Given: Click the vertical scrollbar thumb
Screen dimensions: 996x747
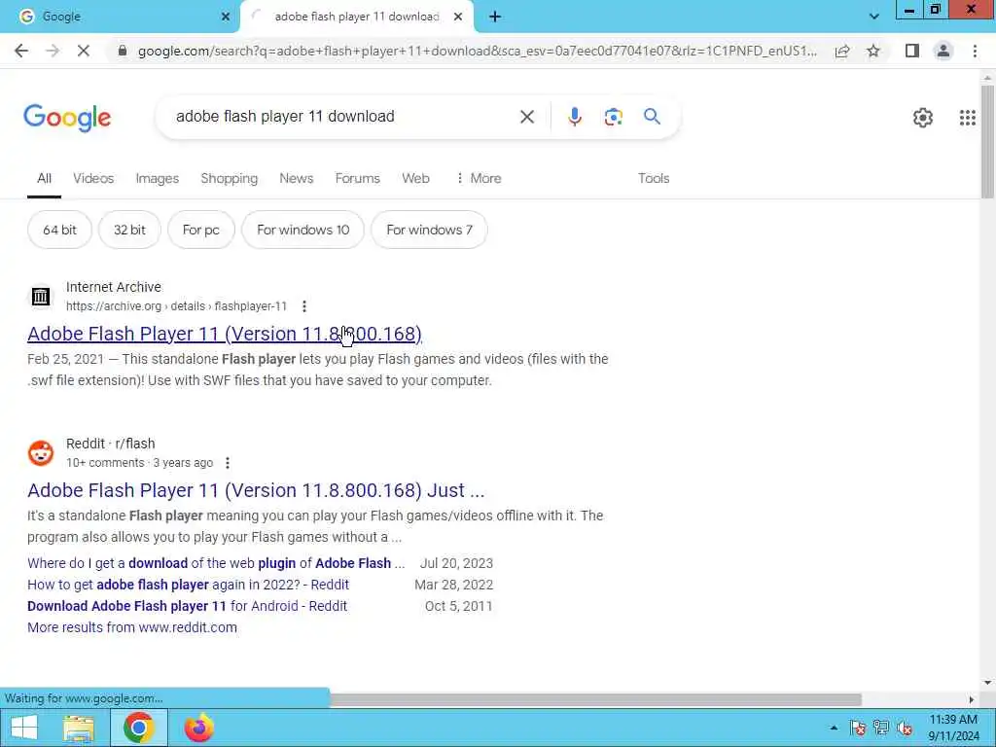Looking at the screenshot, I should click(987, 141).
